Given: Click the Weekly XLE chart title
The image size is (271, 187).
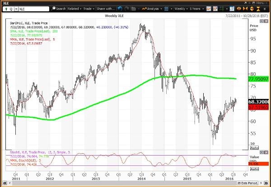Looking at the screenshot, I should (114, 16).
